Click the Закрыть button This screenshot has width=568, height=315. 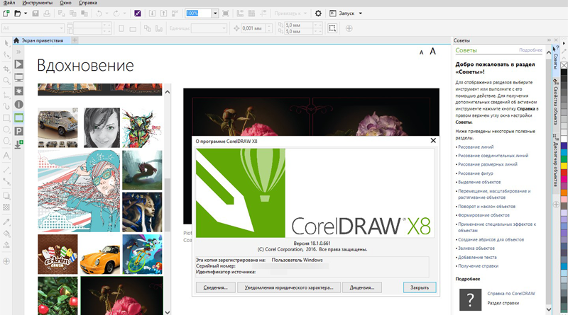pyautogui.click(x=420, y=287)
